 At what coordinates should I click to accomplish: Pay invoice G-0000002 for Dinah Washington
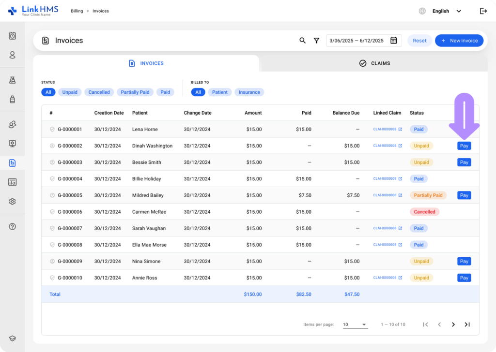pyautogui.click(x=464, y=146)
